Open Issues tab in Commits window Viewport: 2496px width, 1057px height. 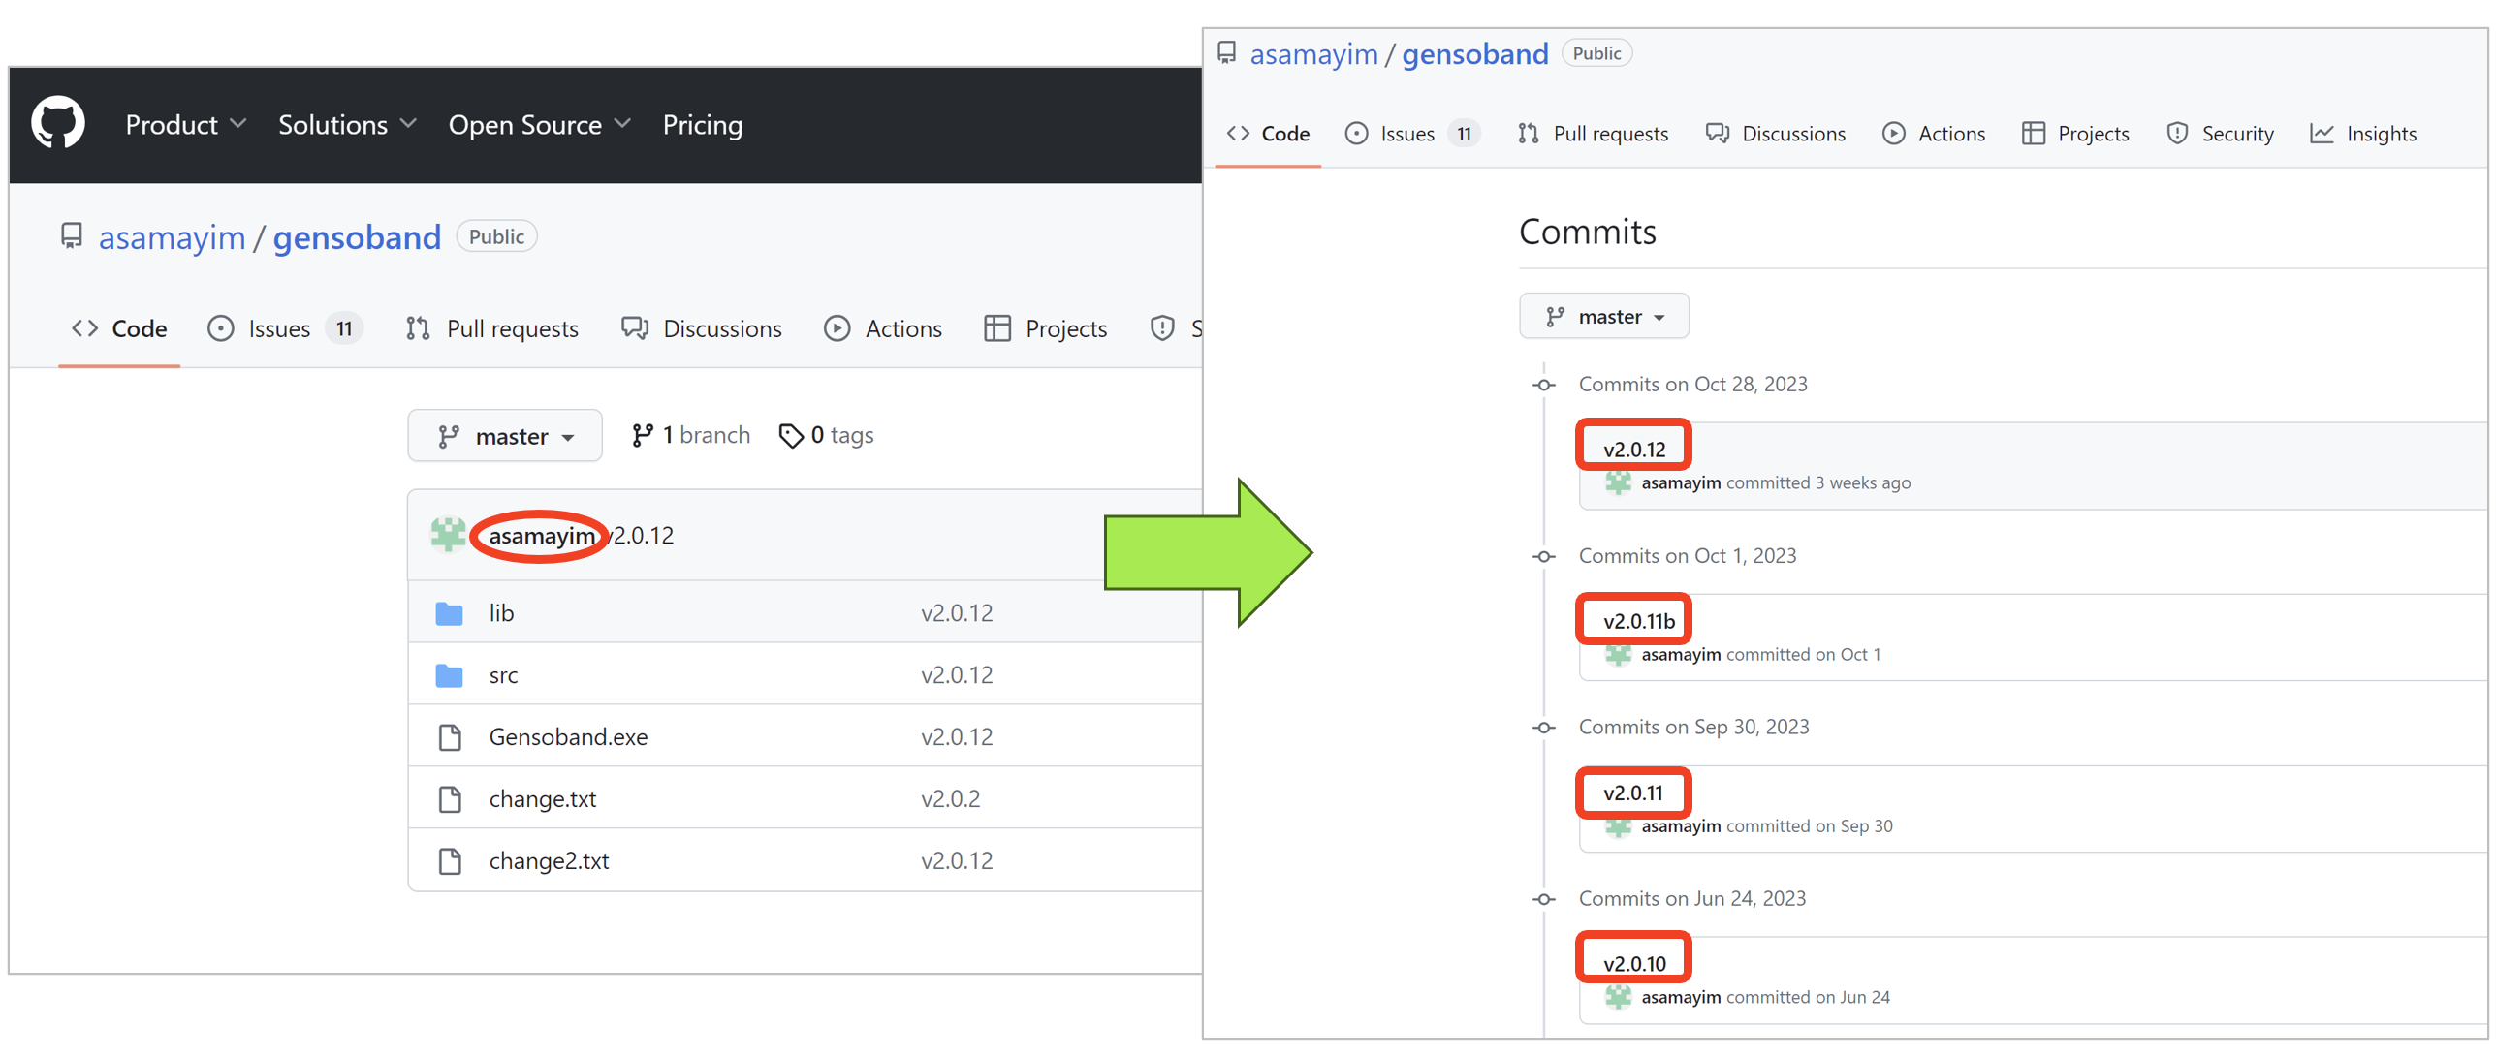pyautogui.click(x=1412, y=134)
